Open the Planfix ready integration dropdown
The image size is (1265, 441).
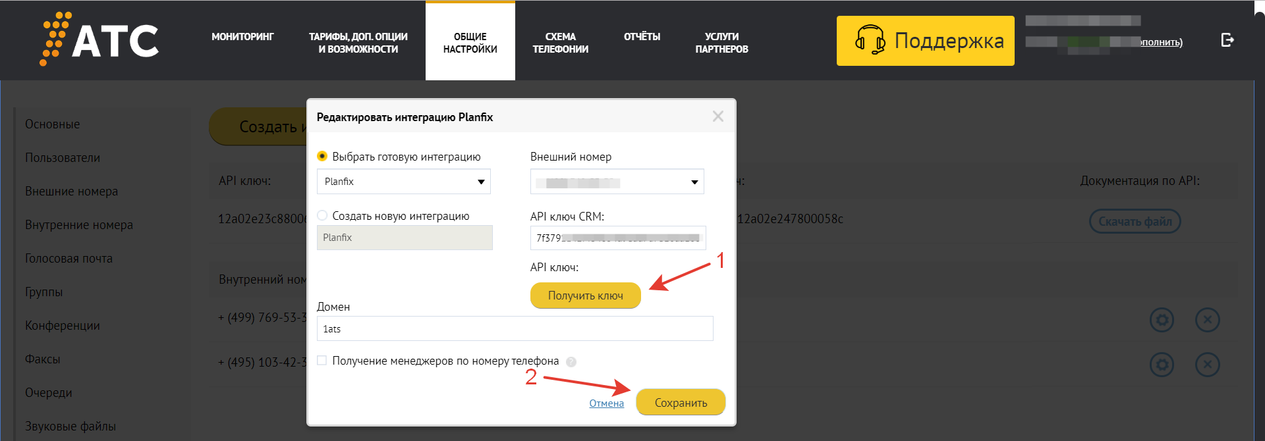[404, 182]
